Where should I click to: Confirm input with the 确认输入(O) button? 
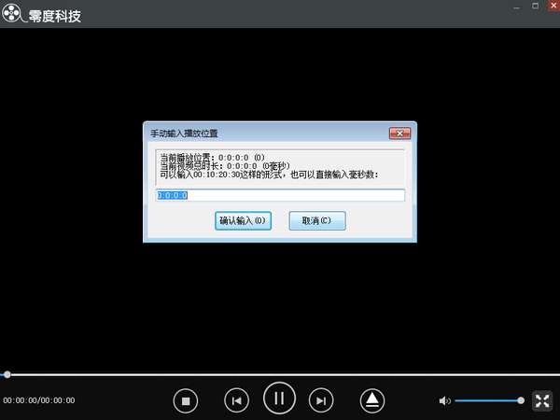coord(243,220)
